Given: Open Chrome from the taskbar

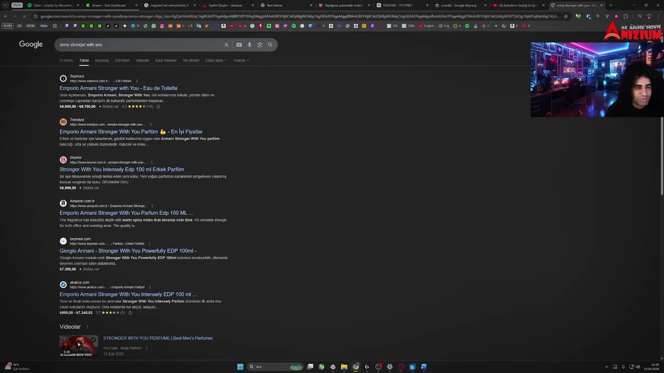Looking at the screenshot, I should click(x=355, y=367).
